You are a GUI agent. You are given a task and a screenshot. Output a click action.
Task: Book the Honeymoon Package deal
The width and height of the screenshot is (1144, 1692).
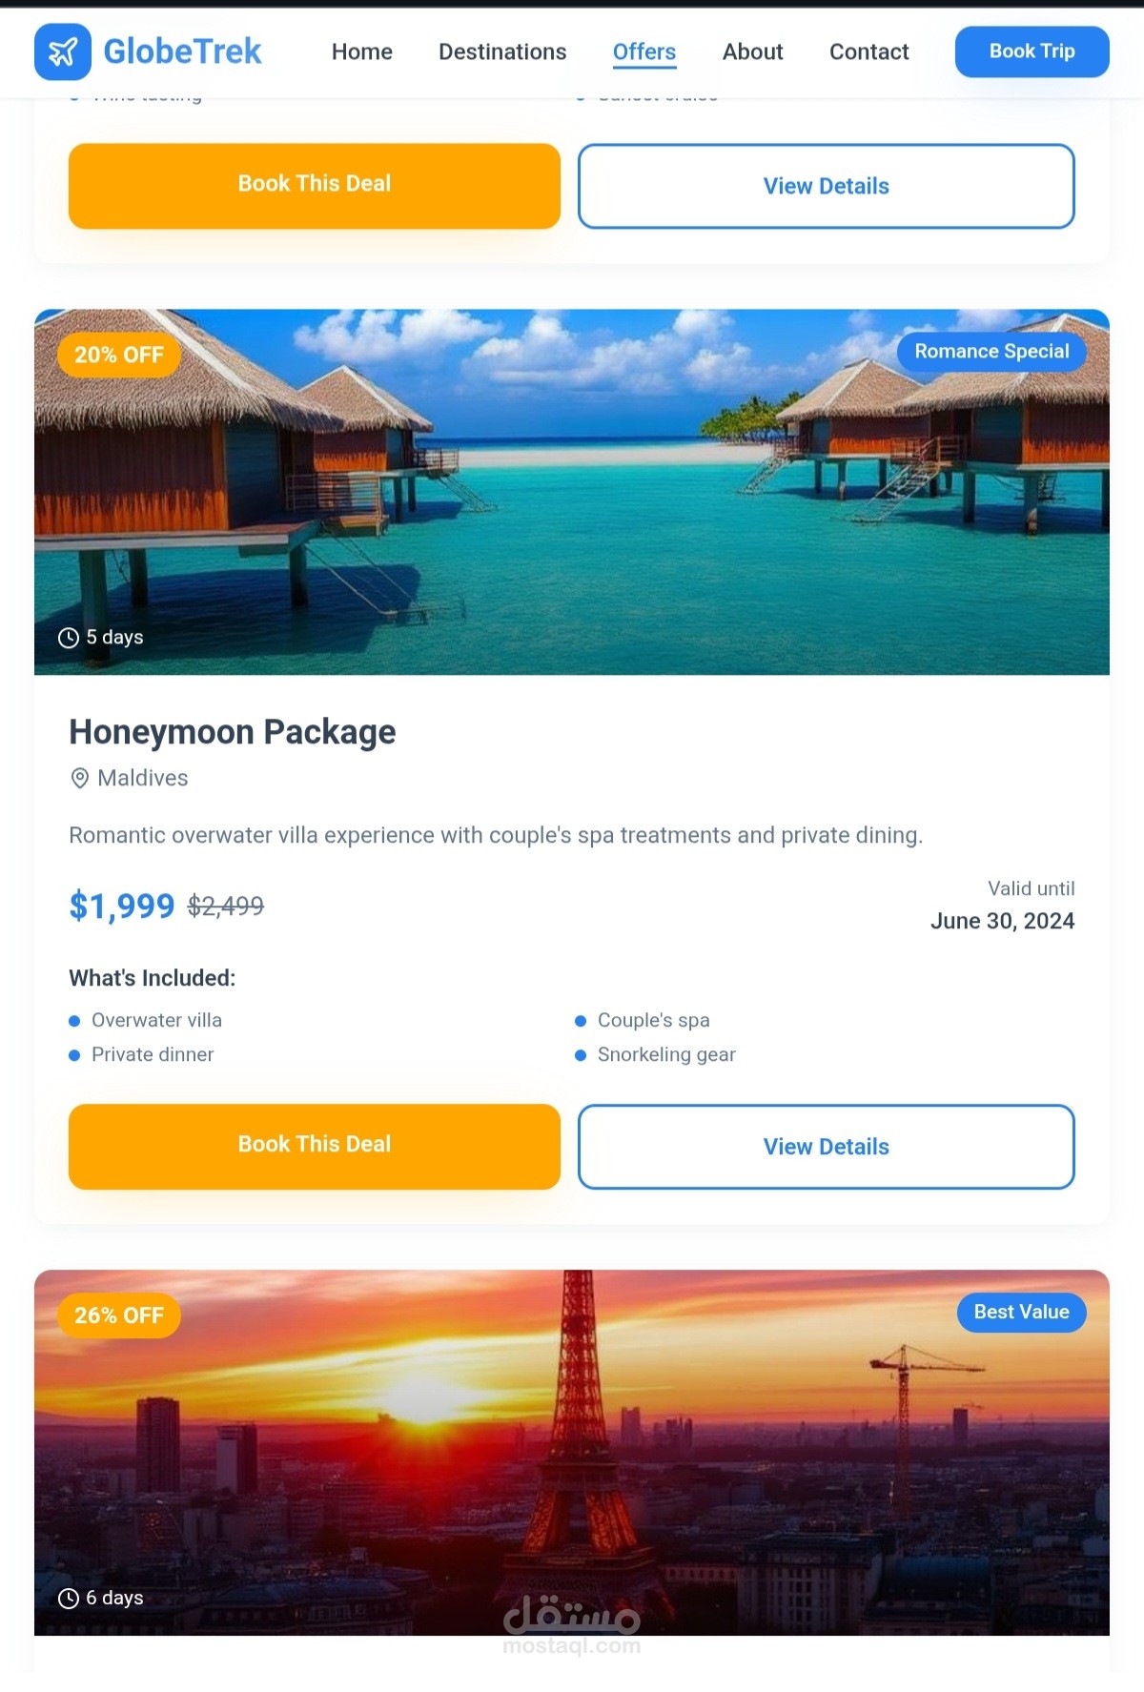click(315, 1146)
